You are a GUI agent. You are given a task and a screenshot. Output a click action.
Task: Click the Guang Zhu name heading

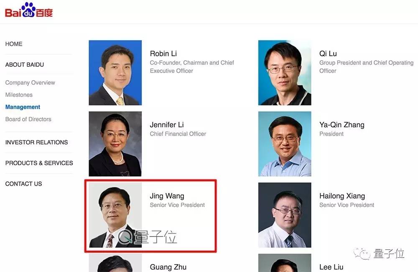click(x=168, y=267)
